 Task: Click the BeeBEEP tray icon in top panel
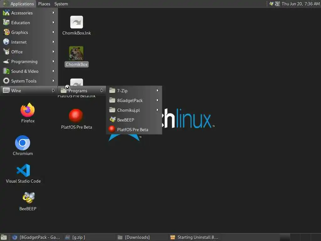pyautogui.click(x=271, y=4)
